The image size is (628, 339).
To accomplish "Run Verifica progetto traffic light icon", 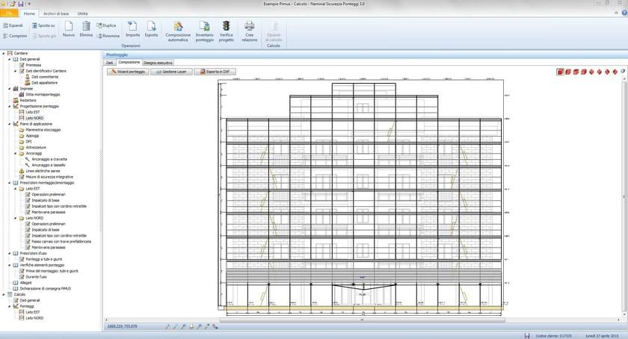I will coord(225,28).
